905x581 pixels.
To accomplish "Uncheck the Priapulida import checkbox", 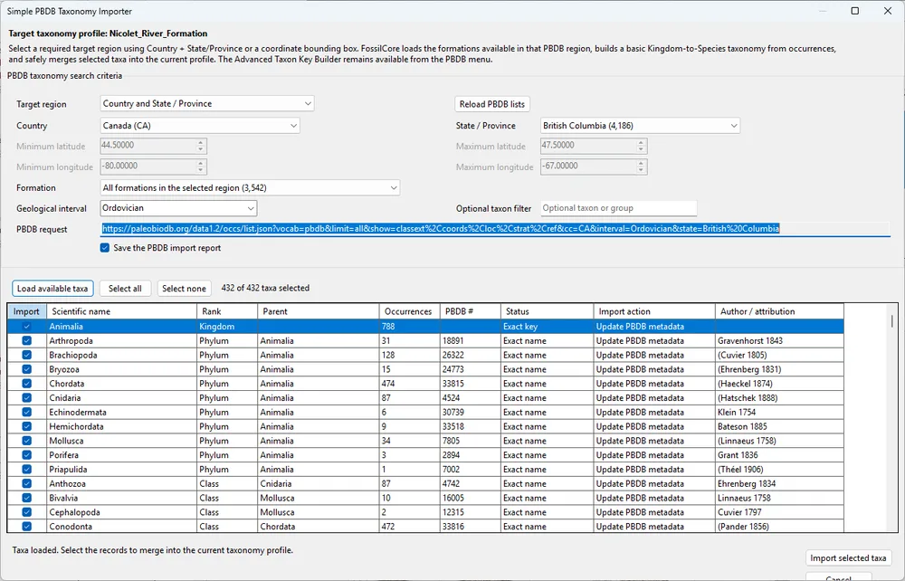I will click(26, 469).
